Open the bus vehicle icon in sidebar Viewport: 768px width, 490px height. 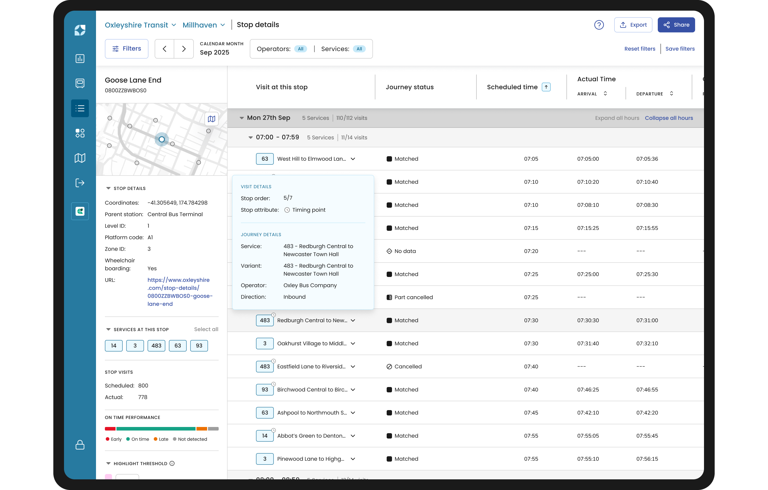tap(80, 83)
